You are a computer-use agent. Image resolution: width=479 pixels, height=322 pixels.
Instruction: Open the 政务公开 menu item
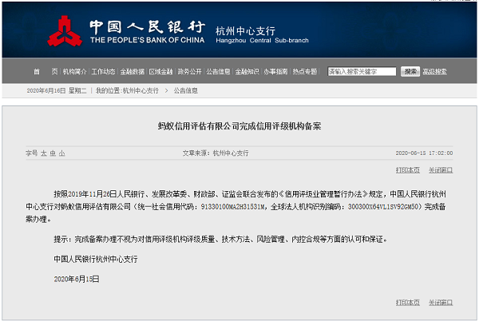[189, 72]
